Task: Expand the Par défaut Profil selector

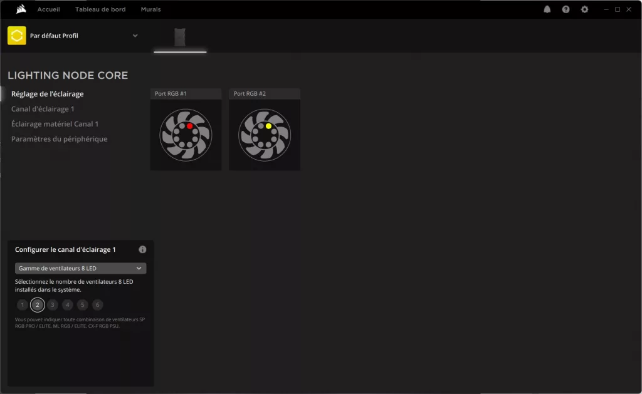Action: (135, 36)
